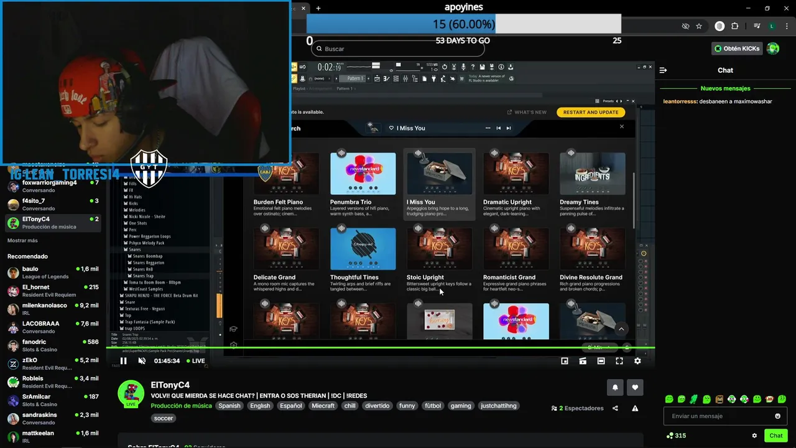Unmute the stream with the speaker icon
Image resolution: width=796 pixels, height=448 pixels.
click(x=142, y=361)
